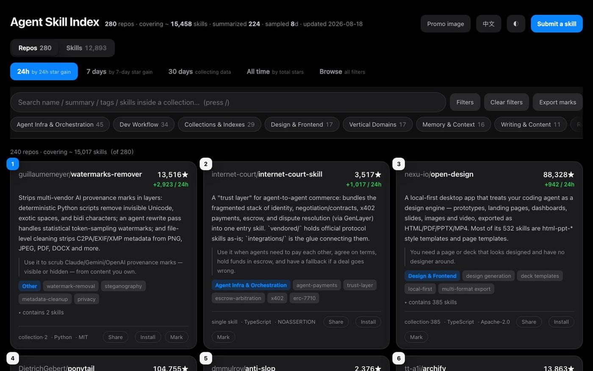
Task: Open the Filters button
Action: click(x=465, y=102)
